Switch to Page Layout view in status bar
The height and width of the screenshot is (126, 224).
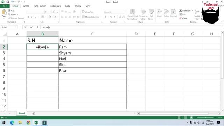pyautogui.click(x=185, y=118)
